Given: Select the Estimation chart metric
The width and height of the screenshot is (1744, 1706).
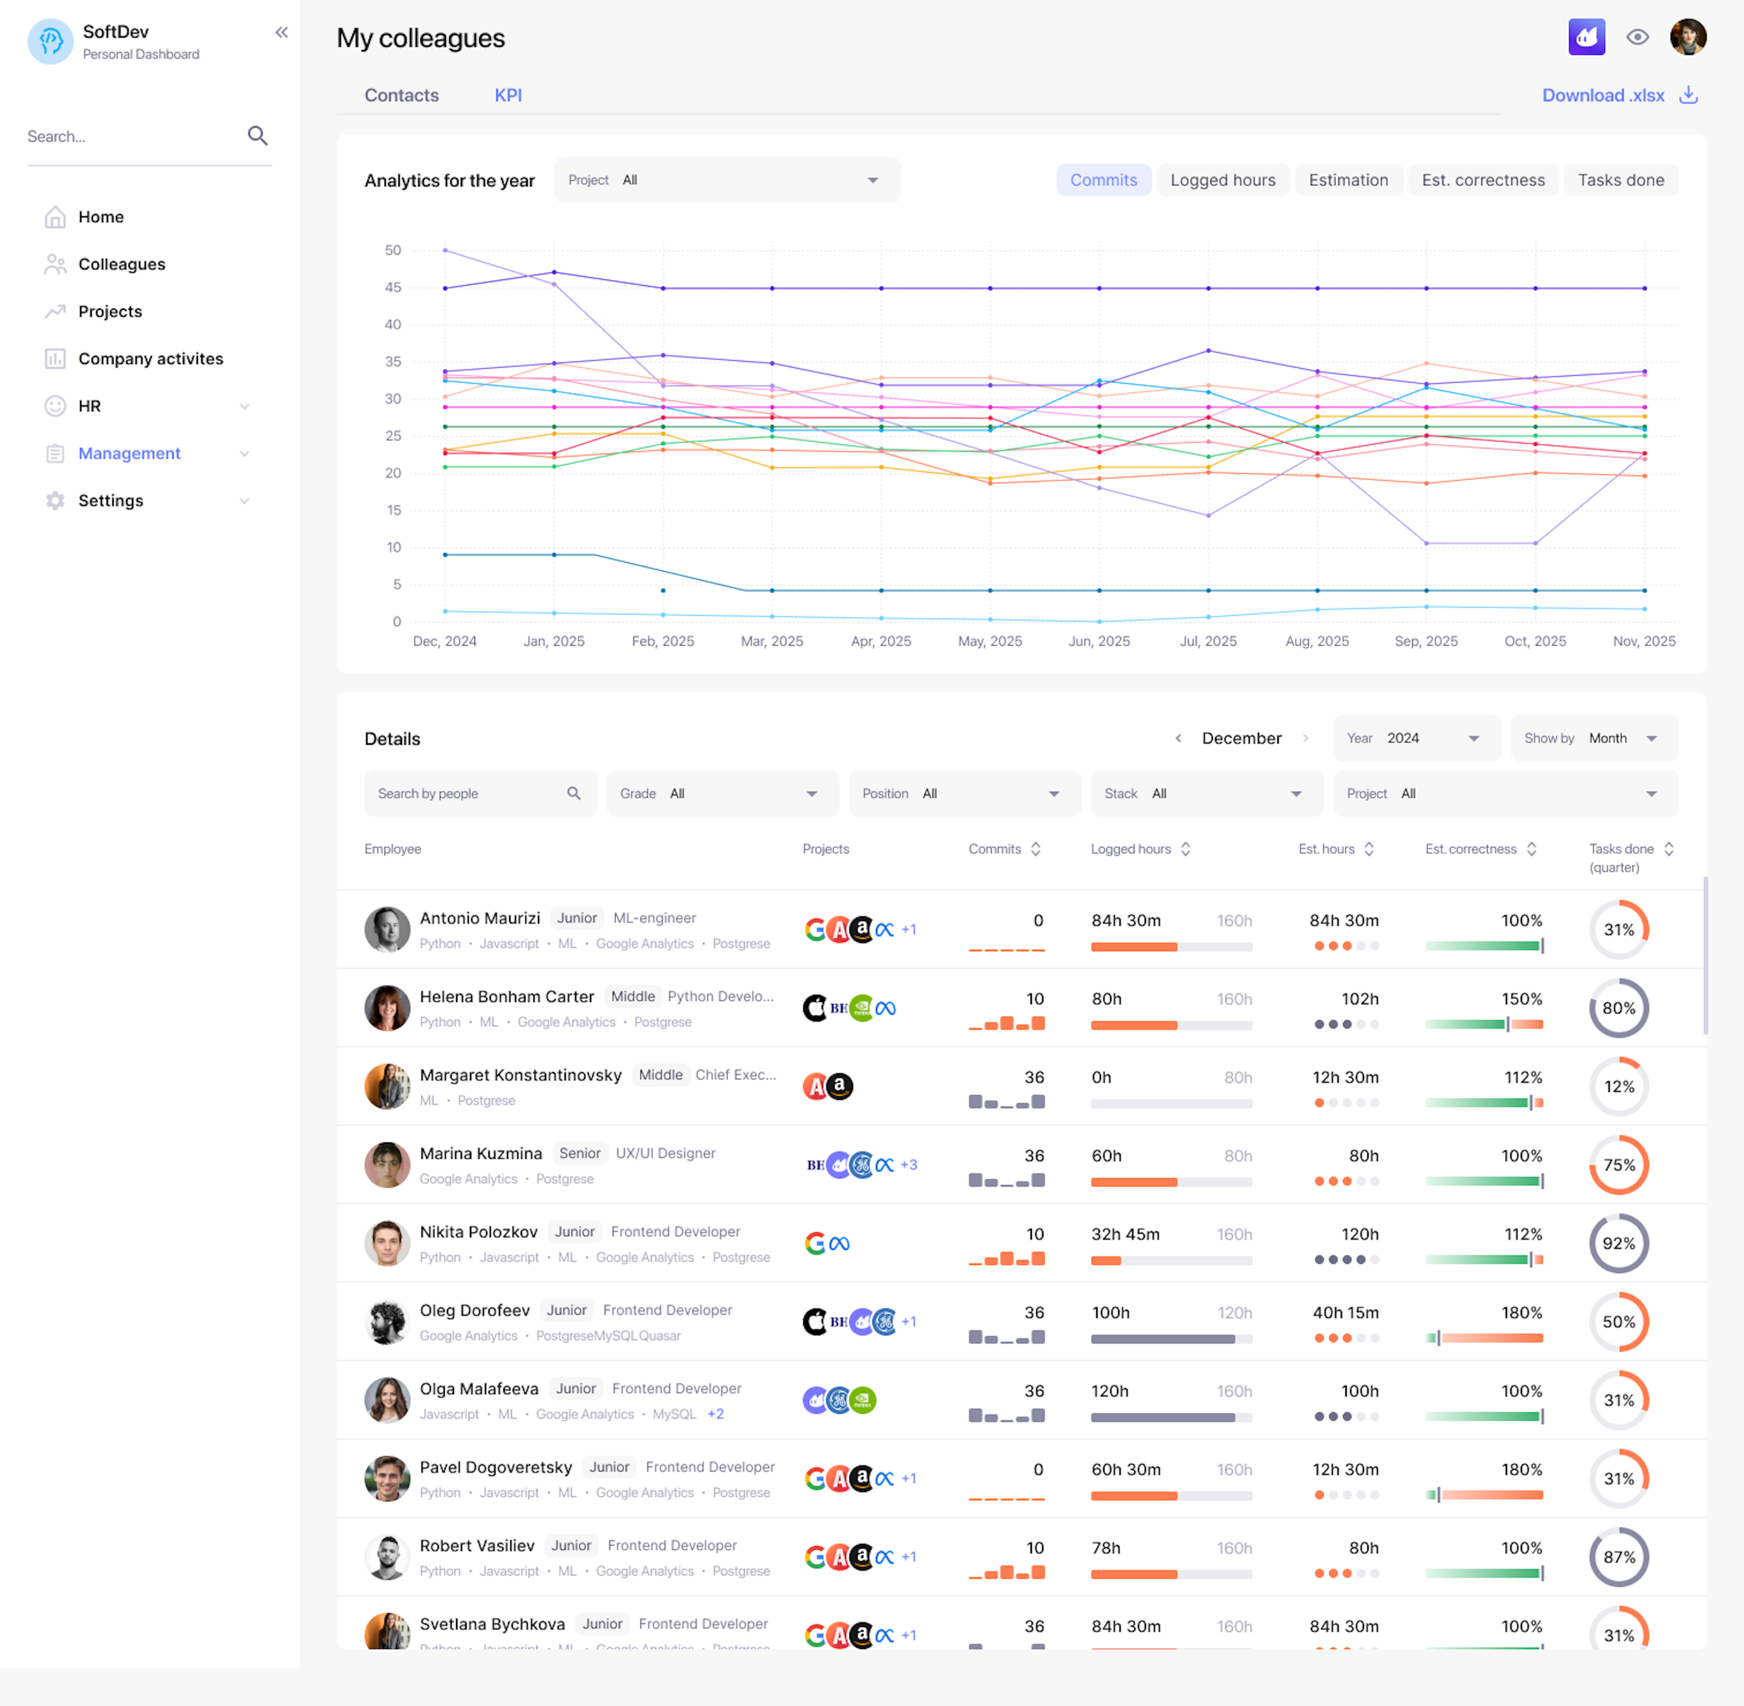Looking at the screenshot, I should coord(1348,180).
